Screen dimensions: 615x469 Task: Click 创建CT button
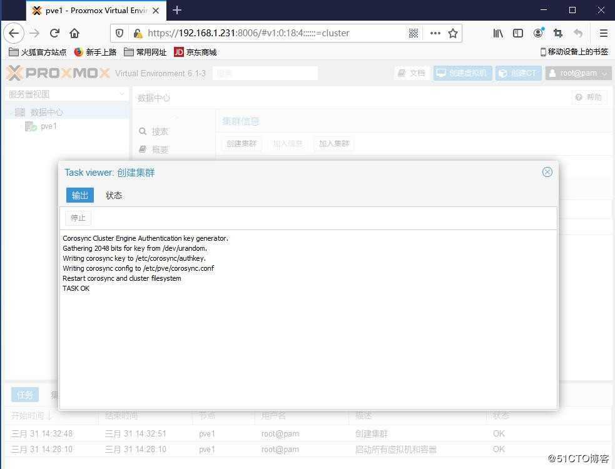coord(519,73)
